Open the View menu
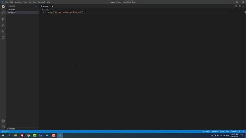 coord(25,2)
